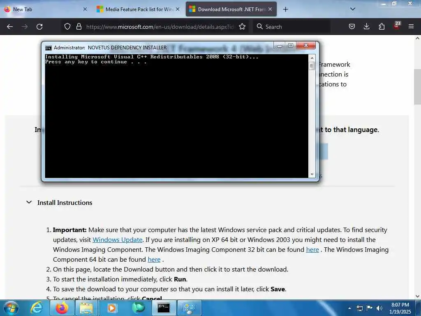Open the list all tabs dropdown
Screen dimensions: 421x316
(353, 9)
